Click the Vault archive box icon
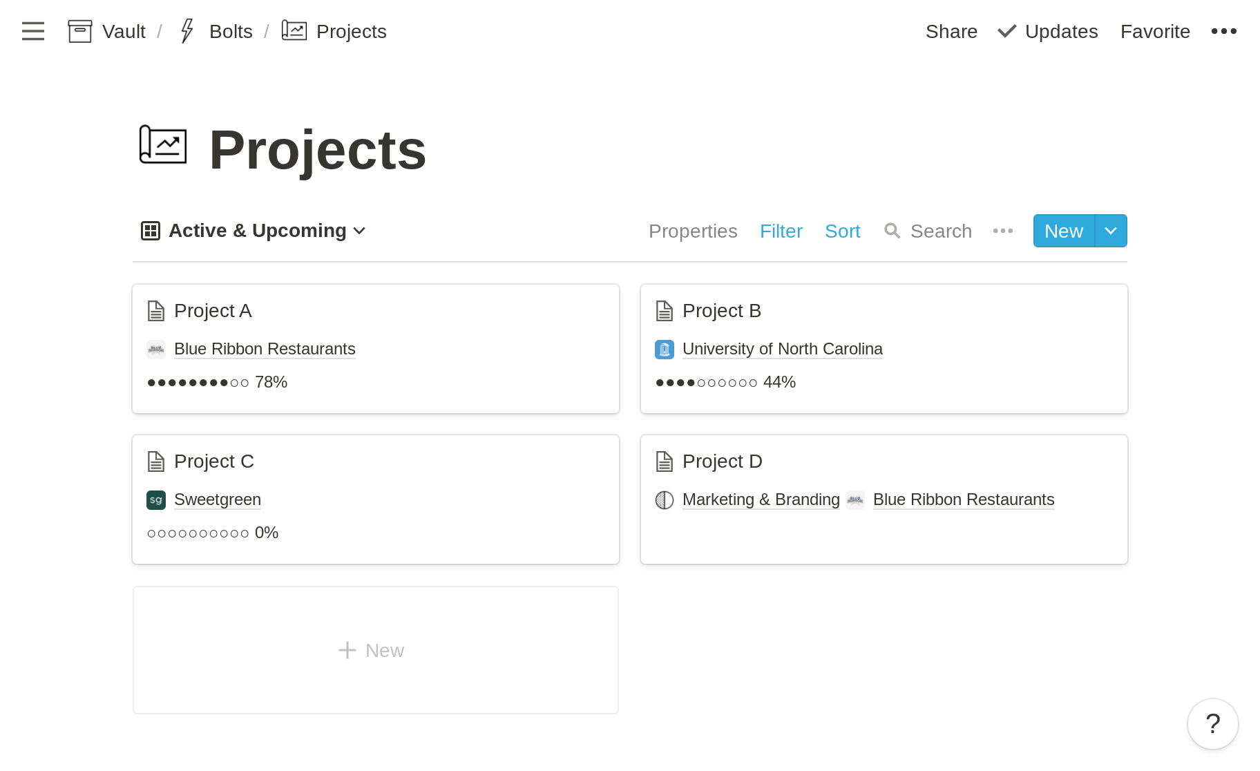This screenshot has width=1260, height=771. pyautogui.click(x=80, y=31)
